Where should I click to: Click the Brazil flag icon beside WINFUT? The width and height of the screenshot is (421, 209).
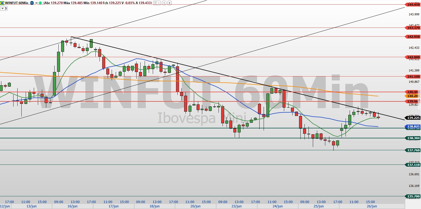tap(2, 3)
